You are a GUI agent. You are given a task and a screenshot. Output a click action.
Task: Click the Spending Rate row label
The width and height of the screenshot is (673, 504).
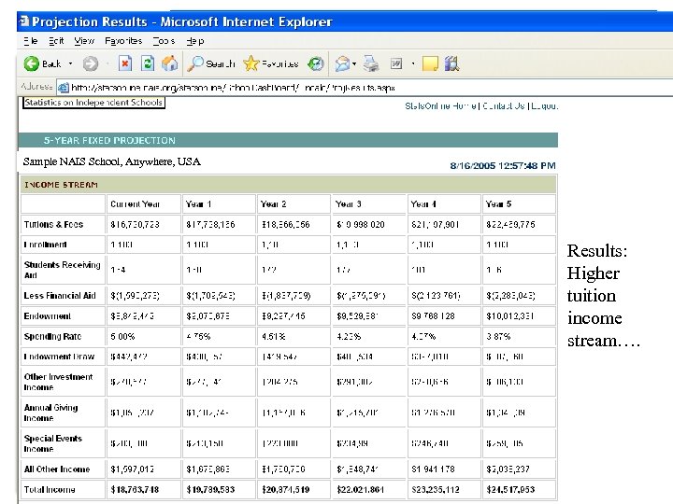[x=52, y=336]
